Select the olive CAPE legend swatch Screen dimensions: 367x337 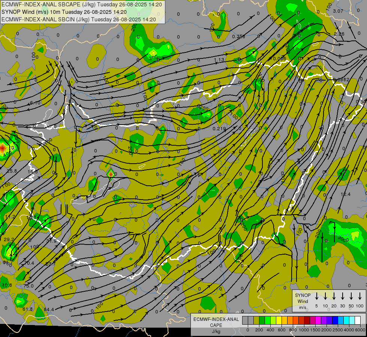[256, 320]
